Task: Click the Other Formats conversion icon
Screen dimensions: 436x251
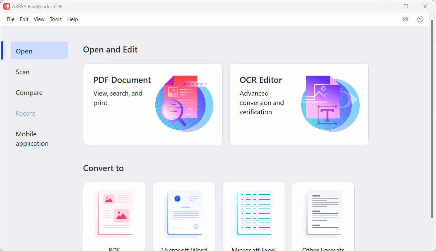Action: tap(323, 214)
